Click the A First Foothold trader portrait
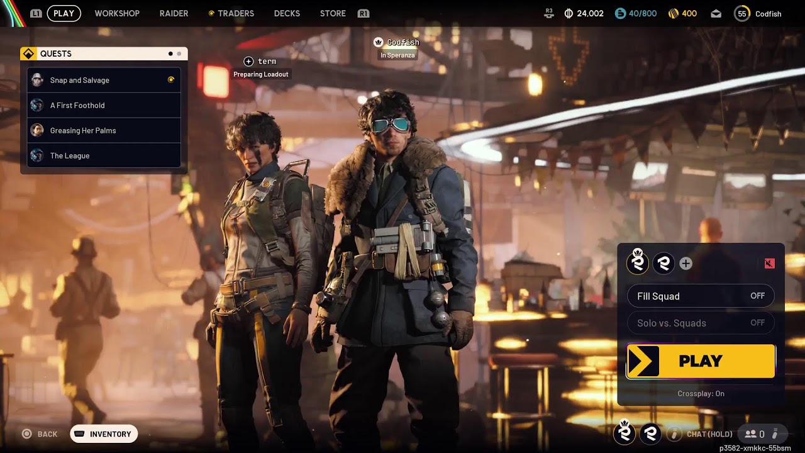805x453 pixels. (37, 105)
